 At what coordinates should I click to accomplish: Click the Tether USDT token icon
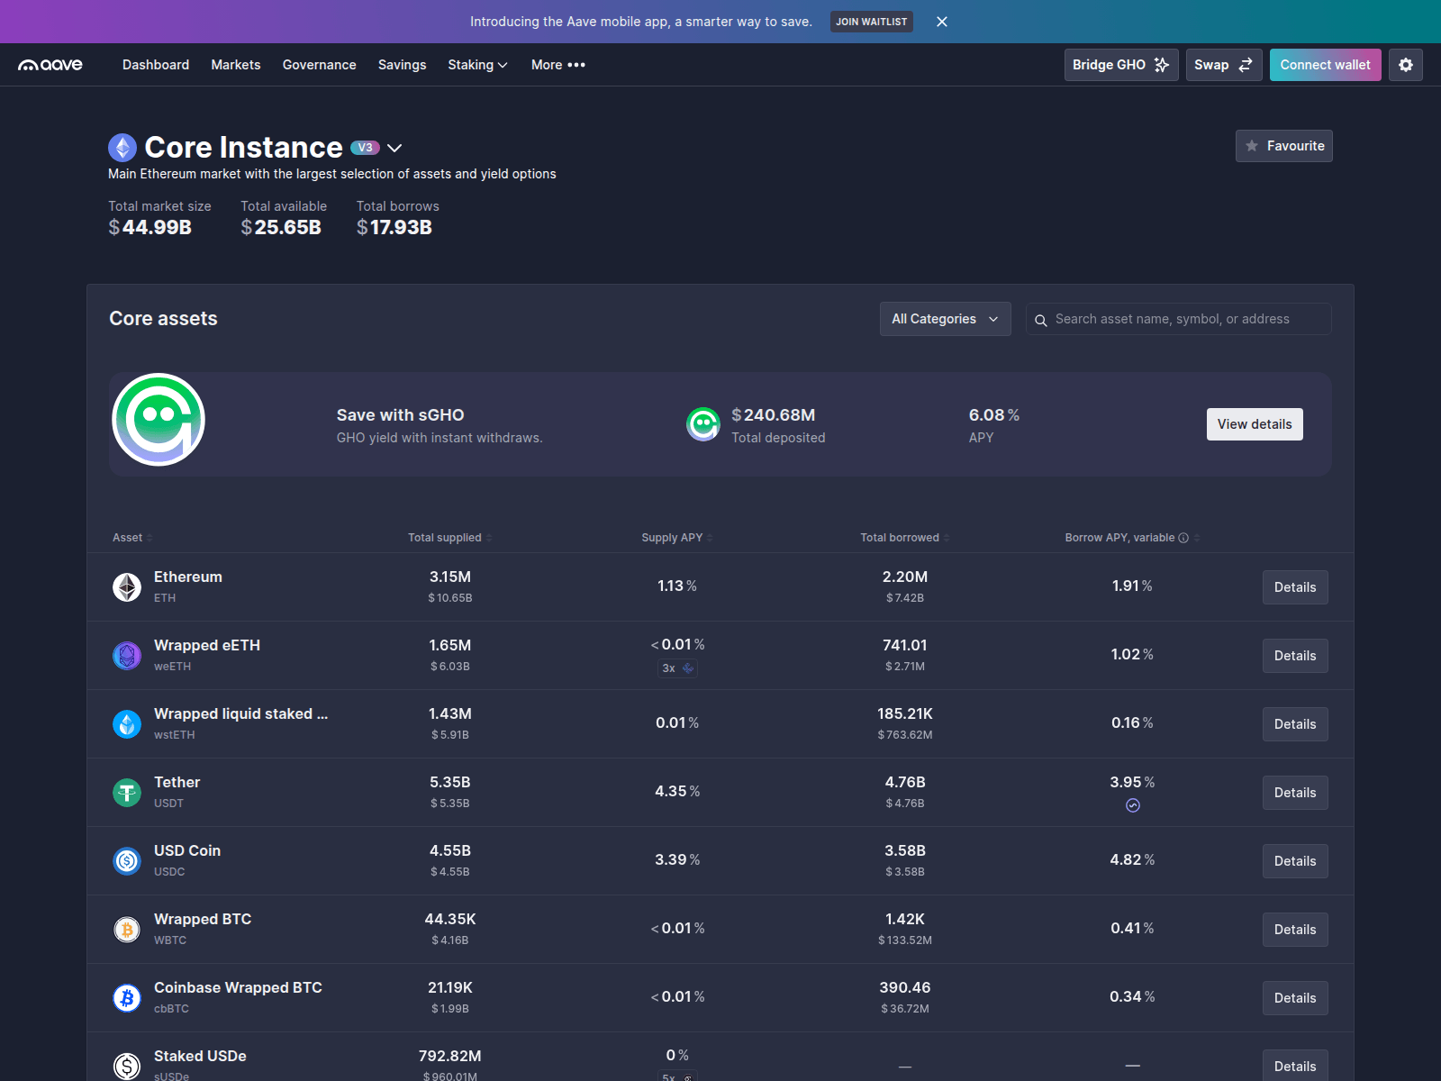point(126,792)
